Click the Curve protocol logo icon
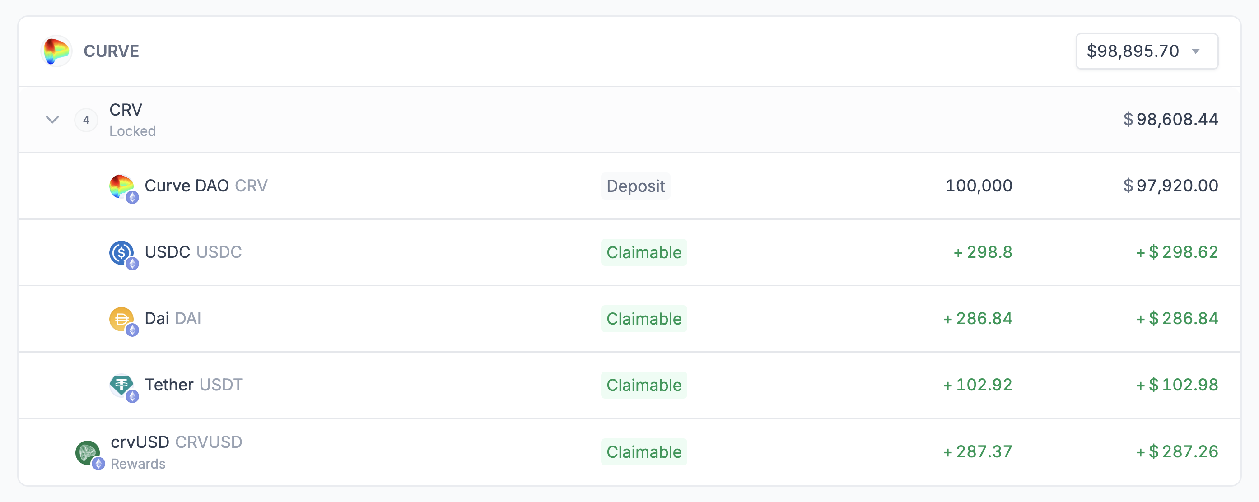This screenshot has height=502, width=1259. coord(56,51)
